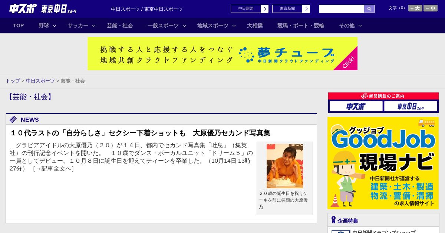
Task: Click the 夢チューブ crowdfunding banner
Action: click(x=222, y=54)
